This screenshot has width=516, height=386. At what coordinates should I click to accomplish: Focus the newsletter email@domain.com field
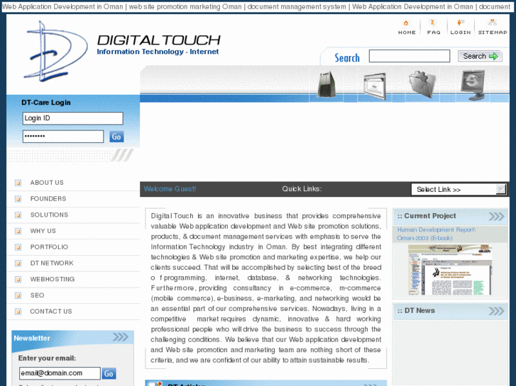[60, 373]
